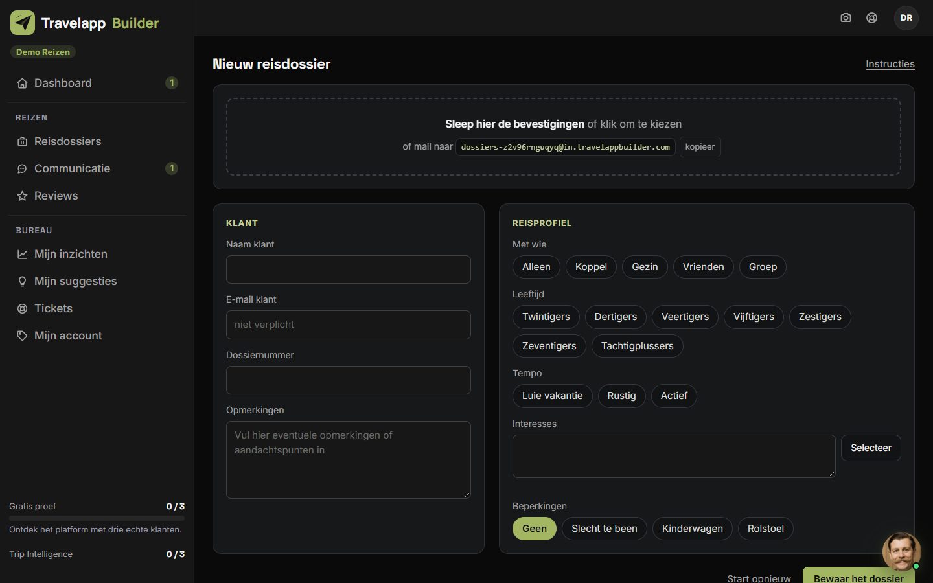Click the Dashboard home icon
The height and width of the screenshot is (583, 933).
coord(22,83)
